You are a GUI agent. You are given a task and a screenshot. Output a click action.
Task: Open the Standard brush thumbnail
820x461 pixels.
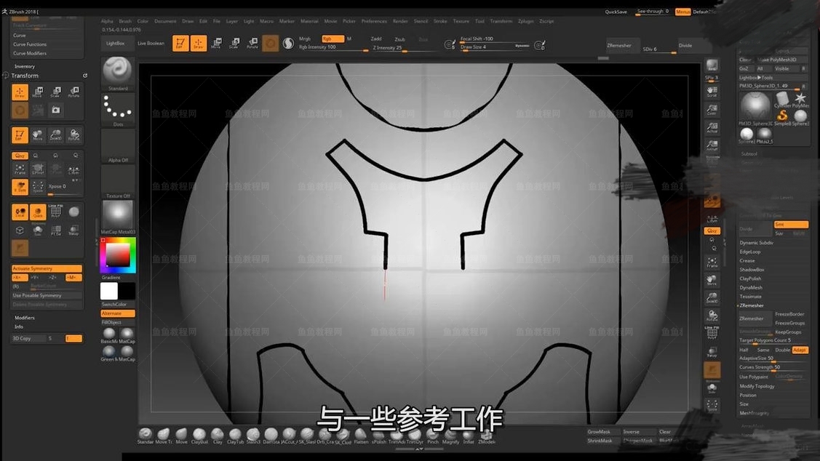pos(118,71)
